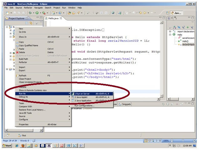
Task: Click the Sort alphabetically icon in Outline
Action: (175, 27)
